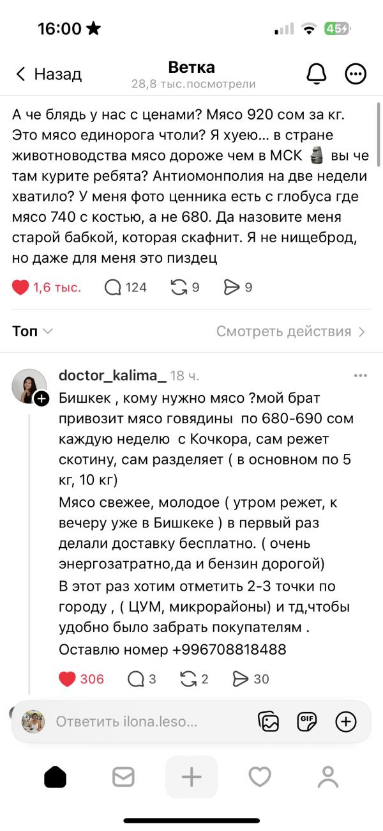Reply to doctor_kalima_ comment bubble icon
The height and width of the screenshot is (831, 383).
pyautogui.click(x=135, y=679)
